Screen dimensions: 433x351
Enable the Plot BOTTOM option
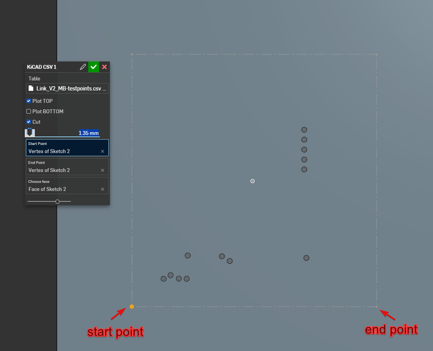pos(28,111)
